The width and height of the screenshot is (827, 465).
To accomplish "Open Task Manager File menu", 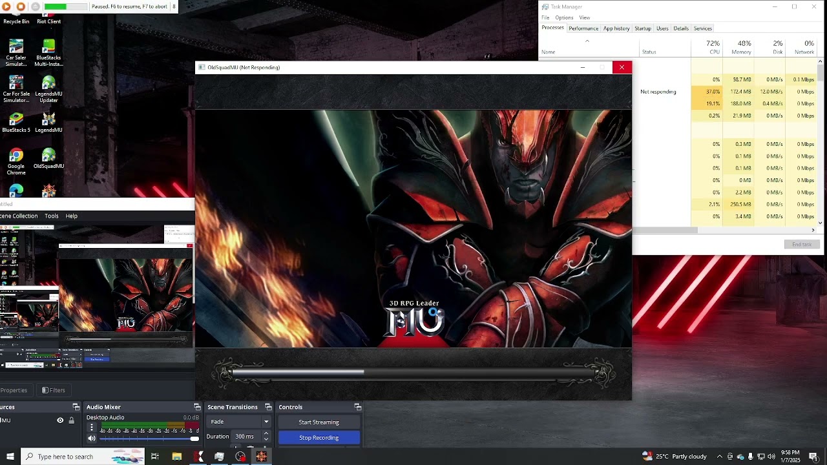I will 545,17.
